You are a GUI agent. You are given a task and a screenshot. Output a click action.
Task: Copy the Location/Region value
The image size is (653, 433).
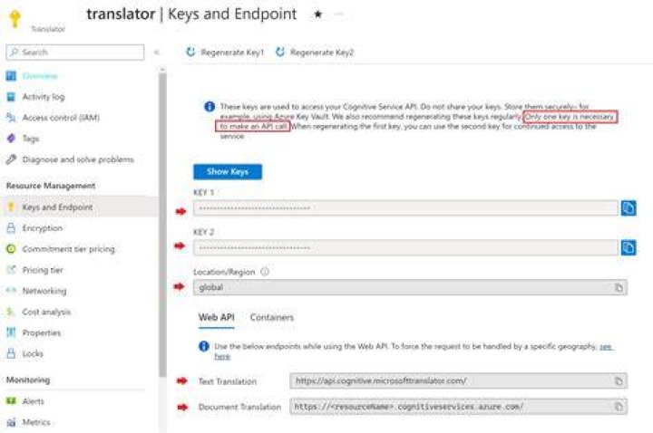pyautogui.click(x=619, y=287)
